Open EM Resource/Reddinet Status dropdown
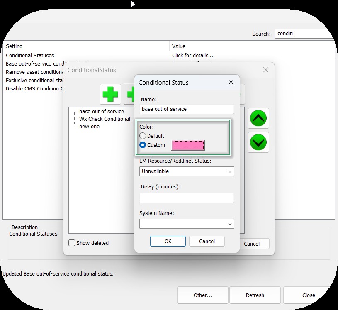 click(x=187, y=171)
